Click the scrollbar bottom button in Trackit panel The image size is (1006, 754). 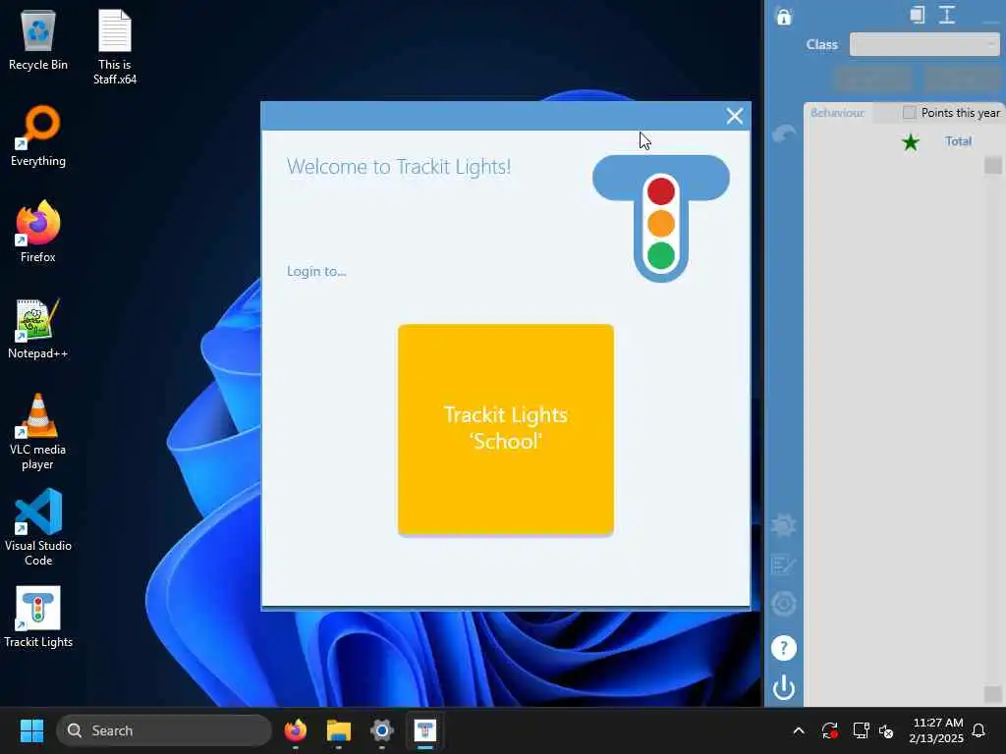point(992,694)
